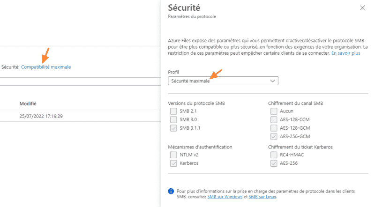Open the SMB sur Linux link
Viewport: 375px width, 207px height.
[x=262, y=197]
